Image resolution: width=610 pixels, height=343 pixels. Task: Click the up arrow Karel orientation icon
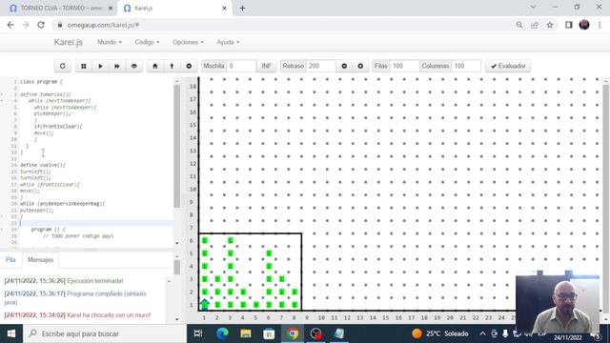pos(172,66)
